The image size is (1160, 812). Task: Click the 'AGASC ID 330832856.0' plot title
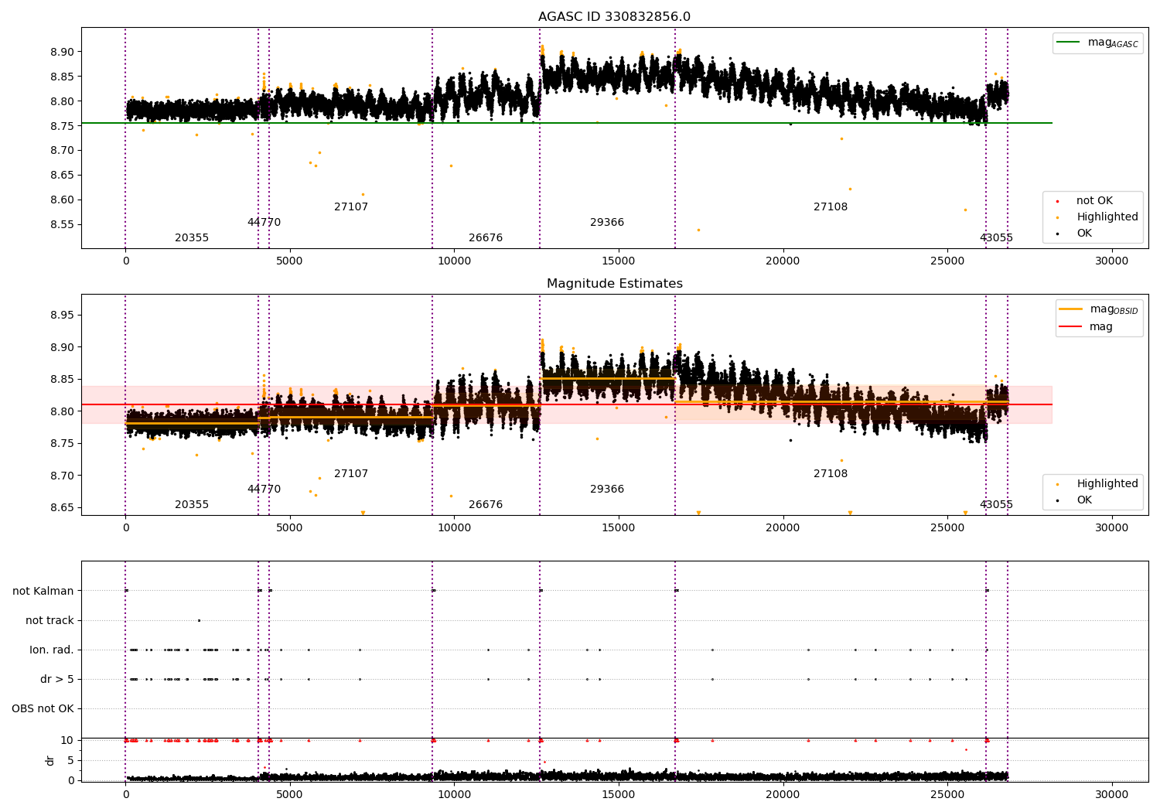[x=614, y=17]
